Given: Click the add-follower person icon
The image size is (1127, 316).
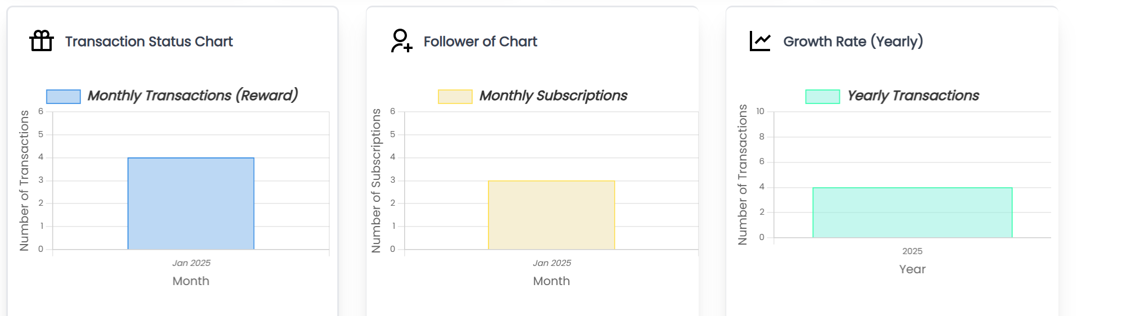Looking at the screenshot, I should click(401, 41).
